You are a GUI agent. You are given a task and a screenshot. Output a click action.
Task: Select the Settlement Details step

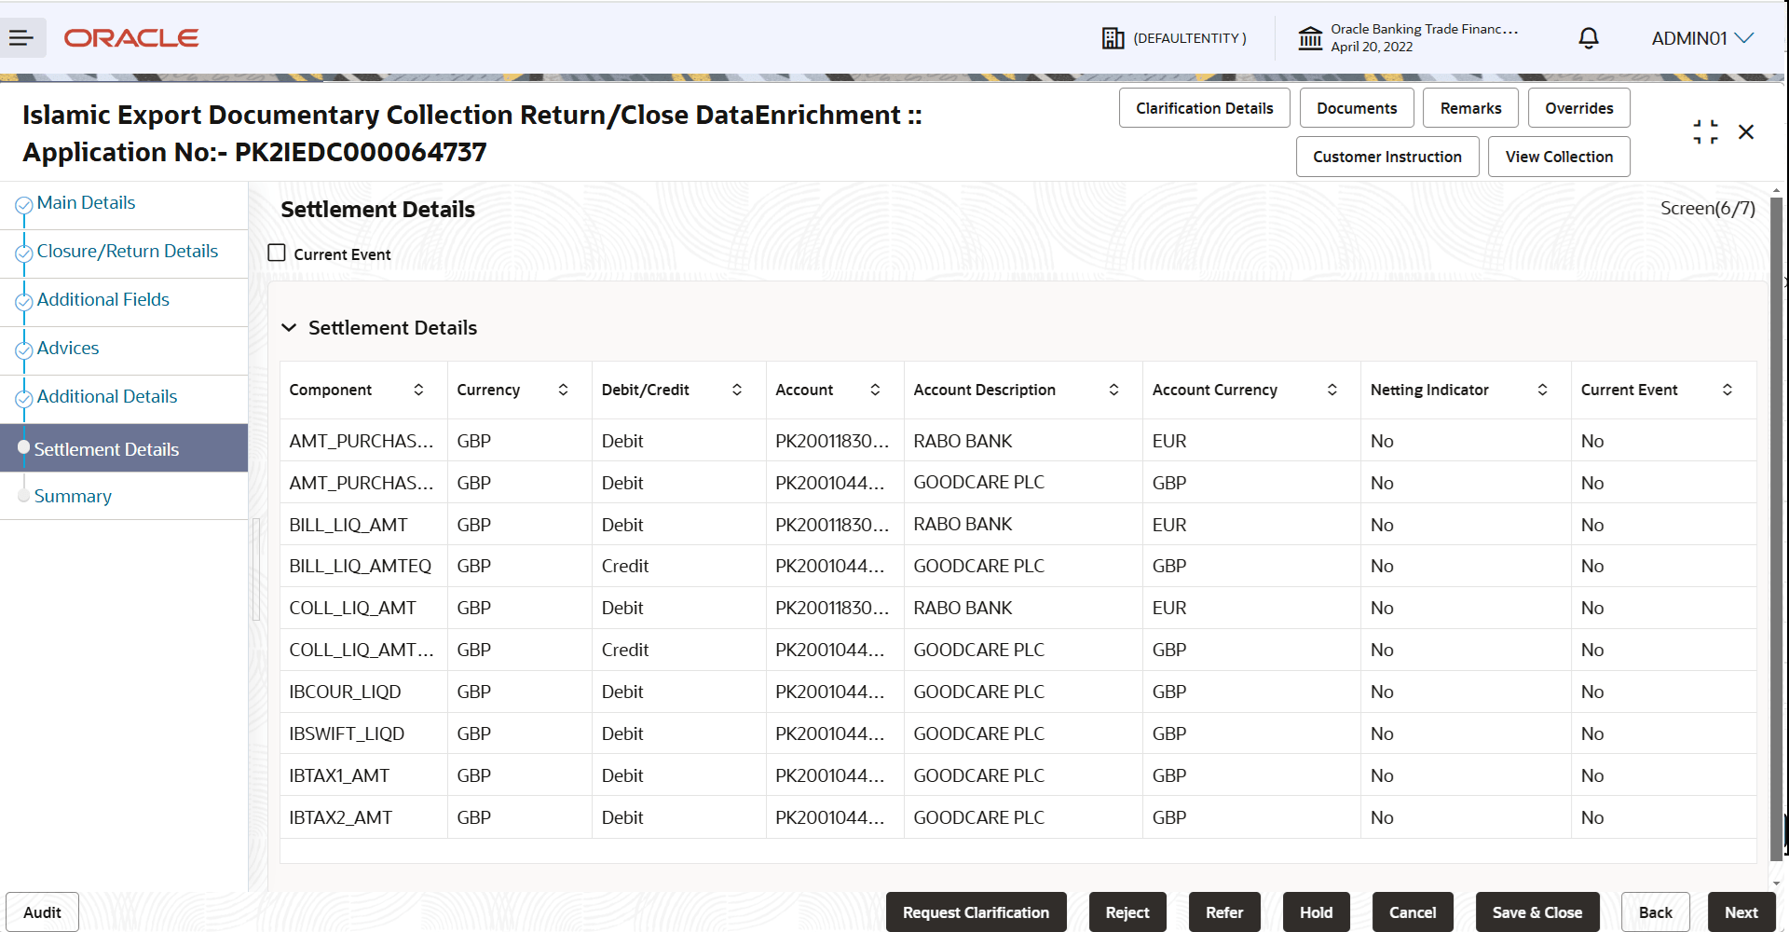click(x=124, y=448)
